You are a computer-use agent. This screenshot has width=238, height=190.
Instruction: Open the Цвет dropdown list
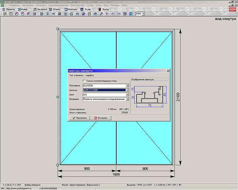click(127, 95)
